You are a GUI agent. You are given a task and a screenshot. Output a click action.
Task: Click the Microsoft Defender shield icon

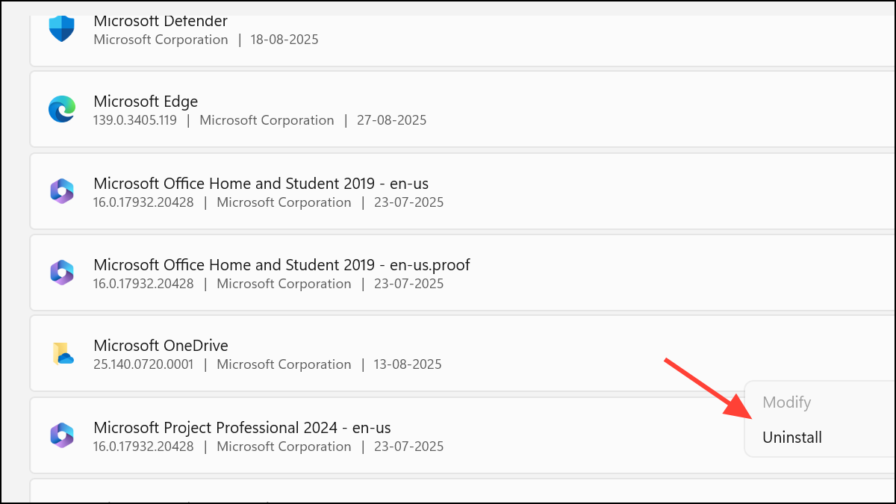pyautogui.click(x=62, y=28)
